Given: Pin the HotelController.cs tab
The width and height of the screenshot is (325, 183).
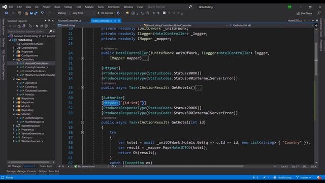Looking at the screenshot, I should click(x=115, y=21).
